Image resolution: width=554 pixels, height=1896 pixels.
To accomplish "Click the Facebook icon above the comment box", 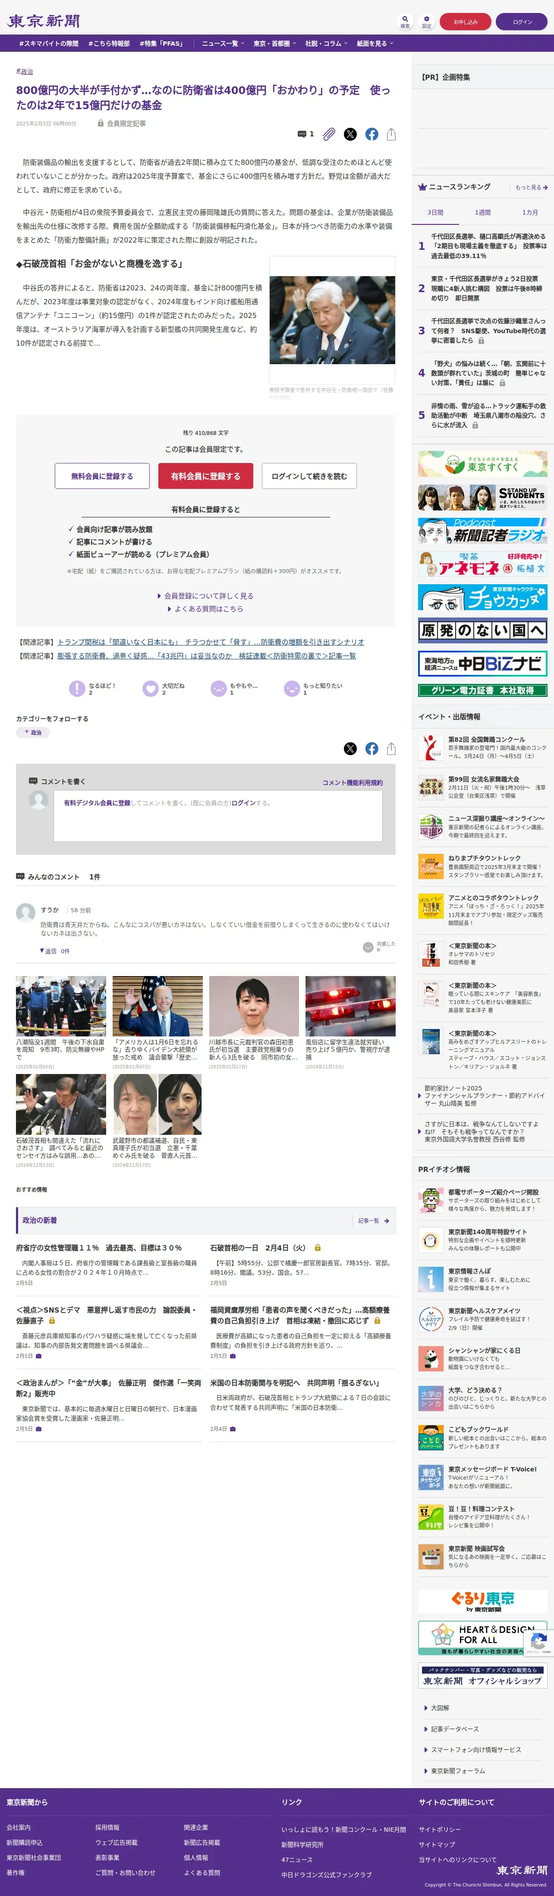I will click(x=371, y=749).
